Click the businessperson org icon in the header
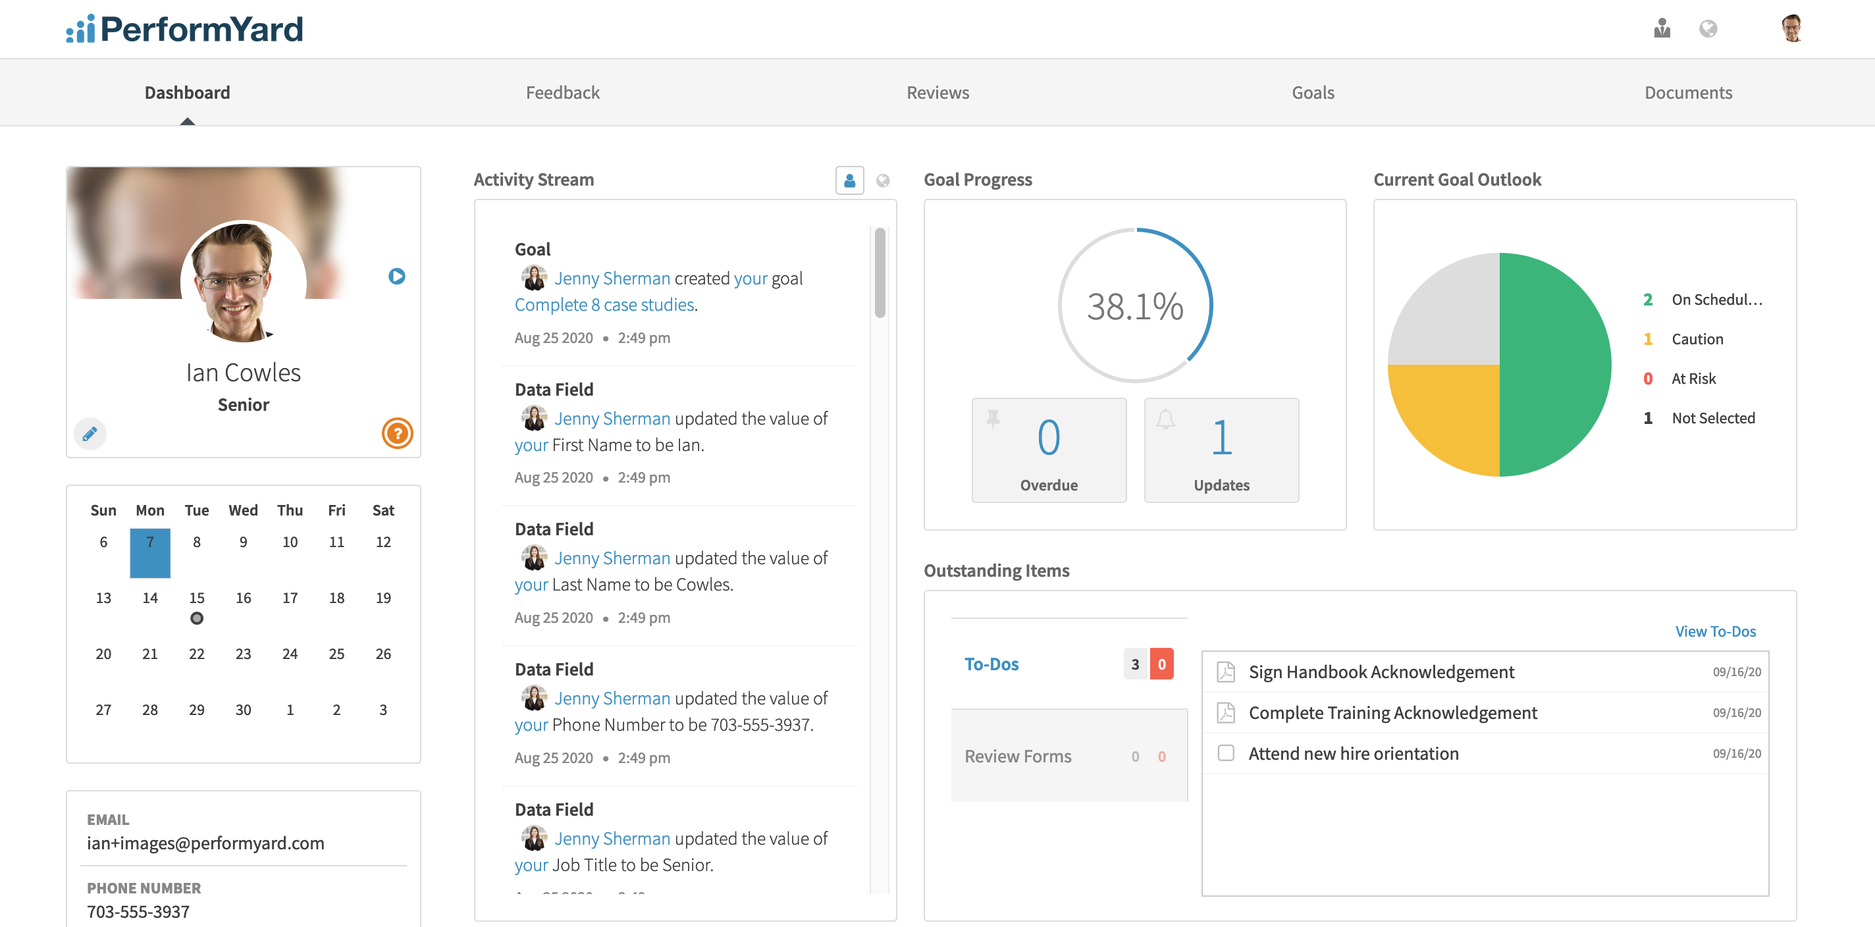The width and height of the screenshot is (1875, 927). point(1662,29)
